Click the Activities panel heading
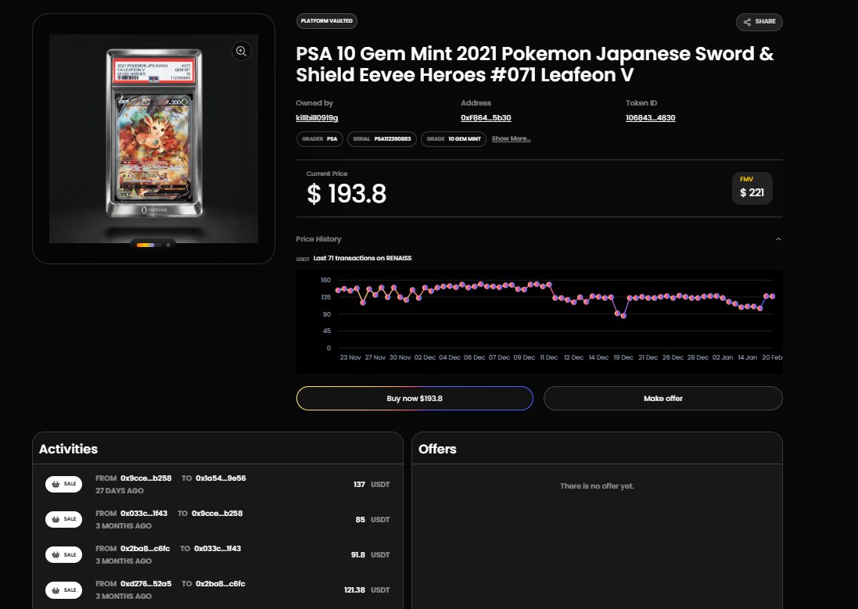 coord(68,449)
